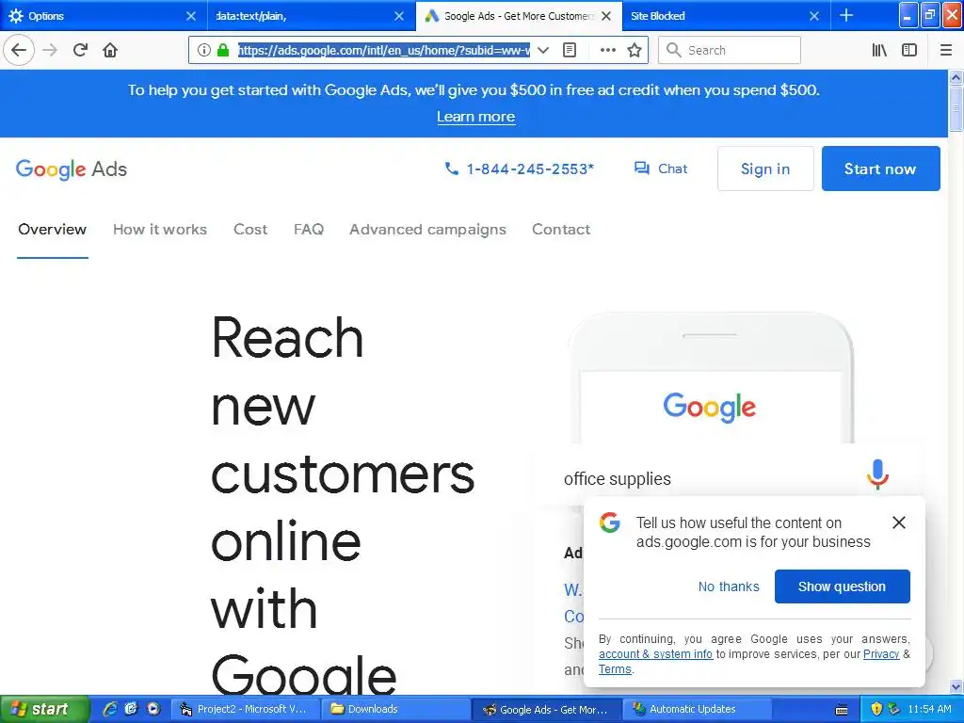The width and height of the screenshot is (964, 723).
Task: Click the forward navigation arrow
Action: (x=50, y=50)
